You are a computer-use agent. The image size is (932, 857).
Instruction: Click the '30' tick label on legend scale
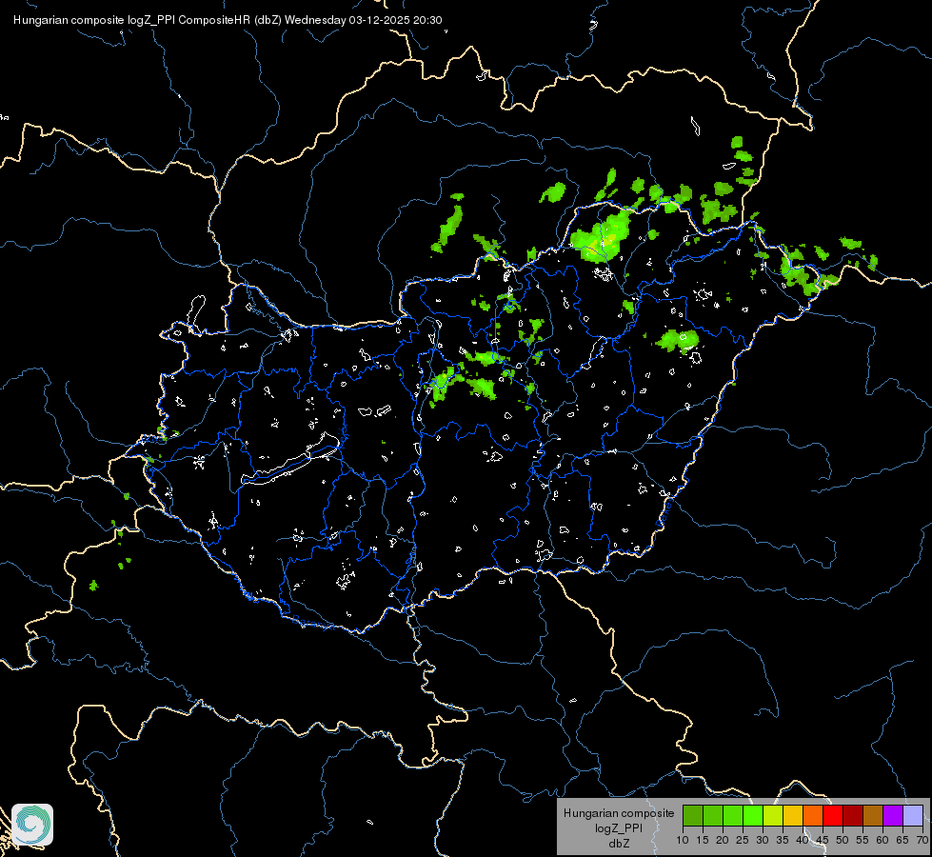[x=763, y=841]
